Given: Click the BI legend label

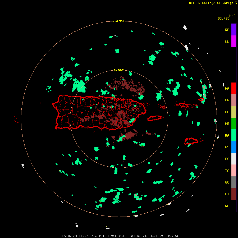Looking at the screenshot, I should pos(227,194).
